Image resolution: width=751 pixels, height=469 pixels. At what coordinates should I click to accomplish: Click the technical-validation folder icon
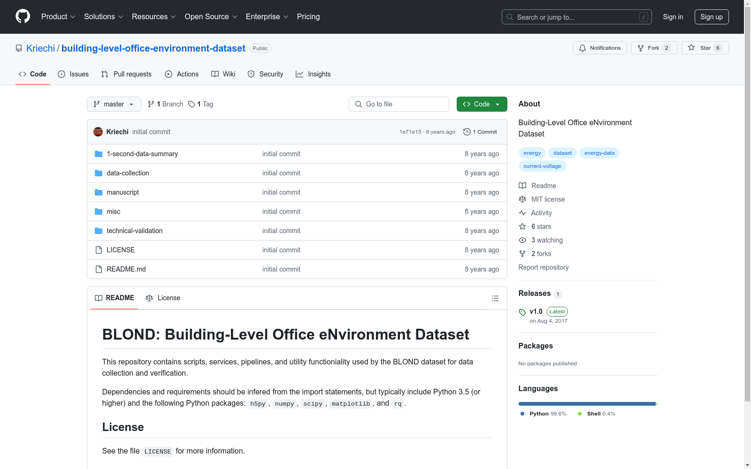(99, 231)
